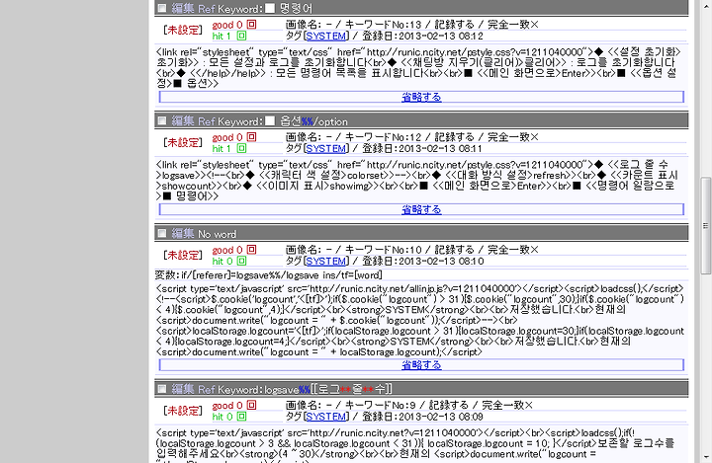Open 編集 for the logsave%% entry
This screenshot has width=712, height=463.
point(183,389)
